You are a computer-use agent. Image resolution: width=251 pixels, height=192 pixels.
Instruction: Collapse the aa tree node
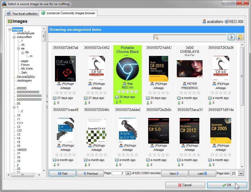[18, 48]
